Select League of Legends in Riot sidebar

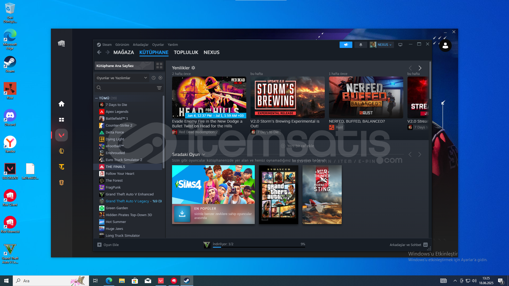[62, 151]
